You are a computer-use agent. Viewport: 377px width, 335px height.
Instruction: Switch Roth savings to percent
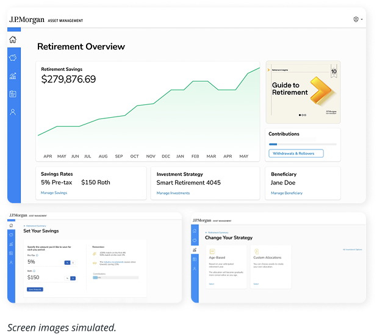point(67,278)
